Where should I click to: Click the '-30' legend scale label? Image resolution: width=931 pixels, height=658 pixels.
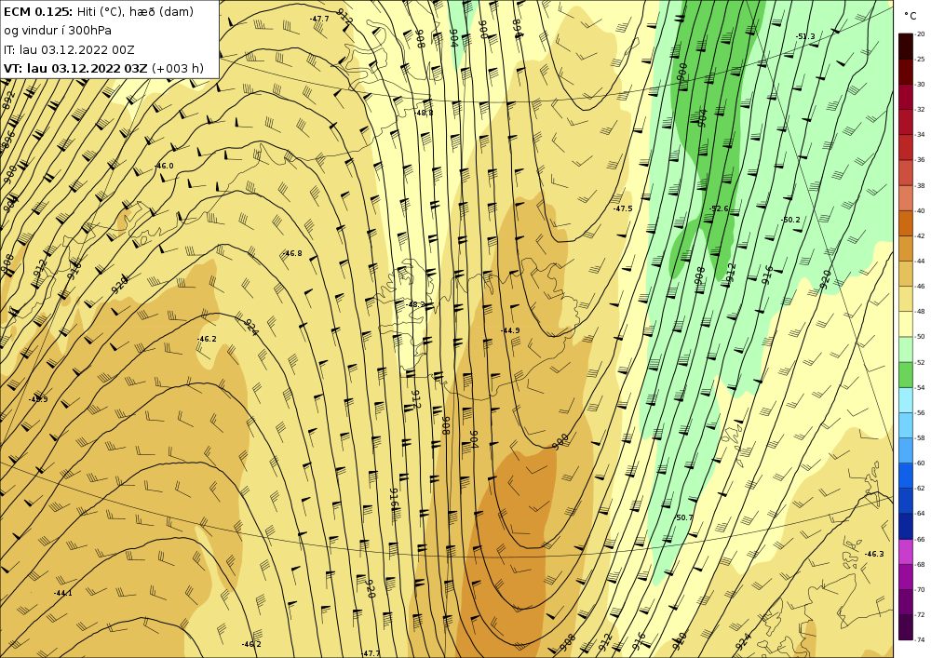click(x=920, y=85)
